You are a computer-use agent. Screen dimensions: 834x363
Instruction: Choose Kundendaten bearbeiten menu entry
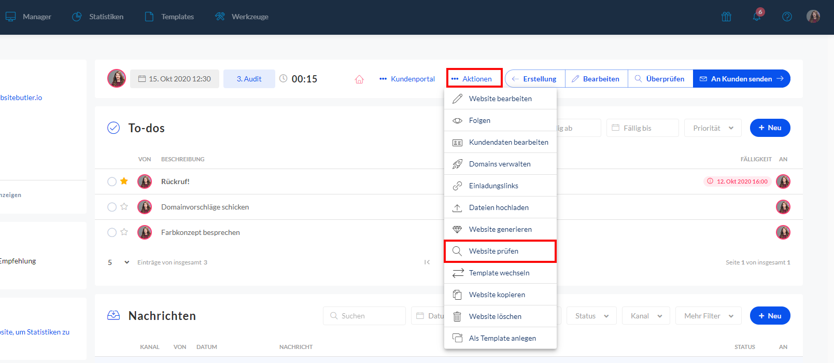point(500,142)
